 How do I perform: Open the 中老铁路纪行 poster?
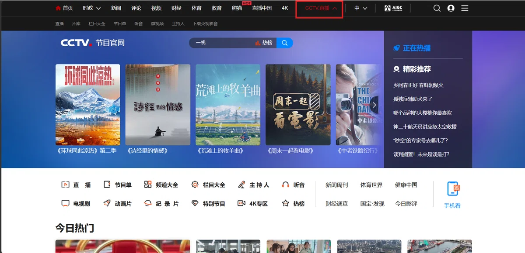click(x=357, y=105)
